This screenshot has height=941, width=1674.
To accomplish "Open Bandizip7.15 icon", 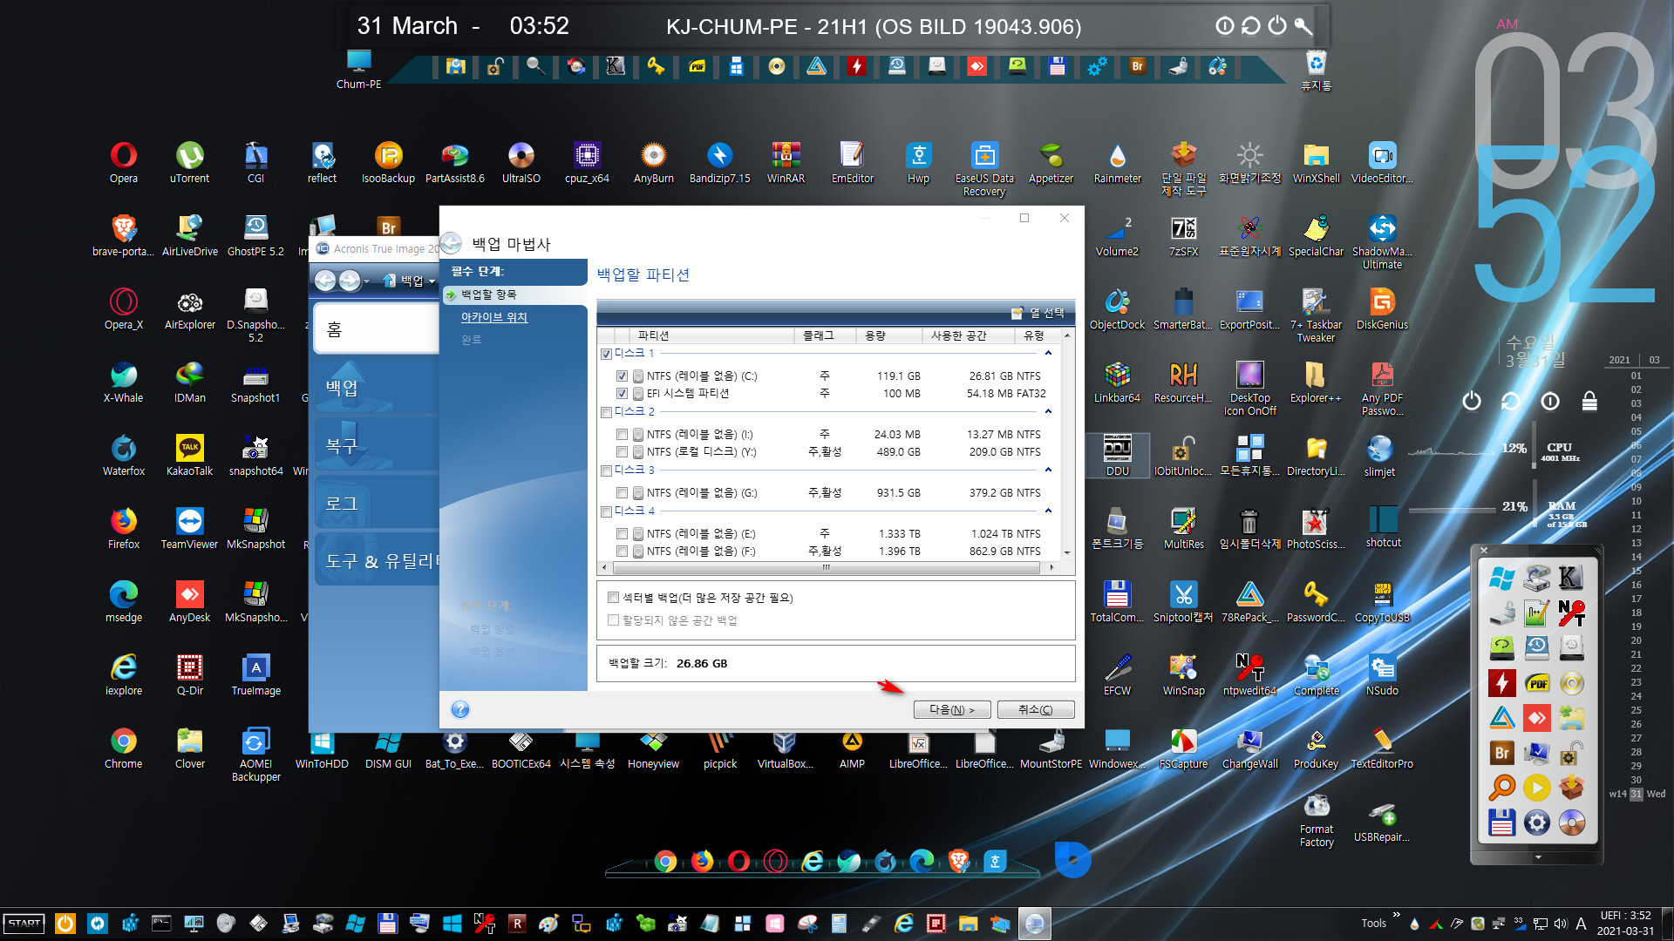I will (x=719, y=163).
